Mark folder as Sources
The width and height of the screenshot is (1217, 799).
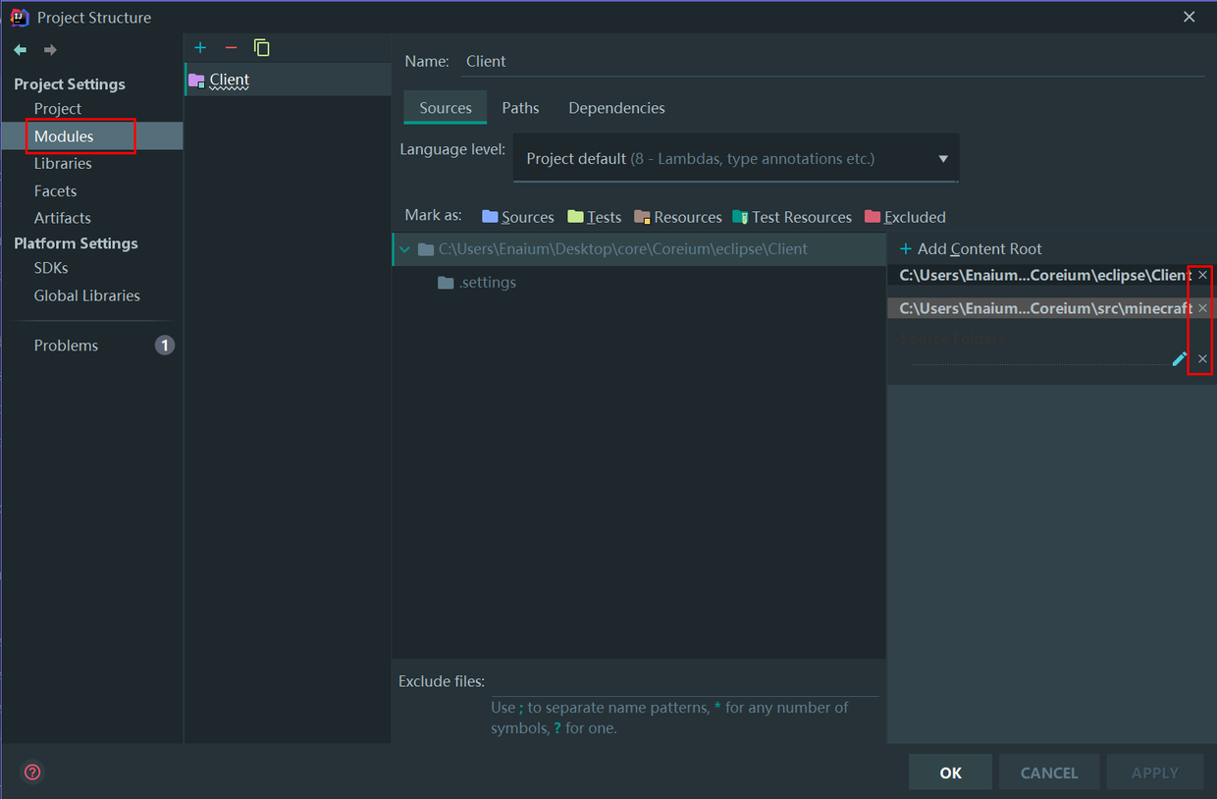518,217
